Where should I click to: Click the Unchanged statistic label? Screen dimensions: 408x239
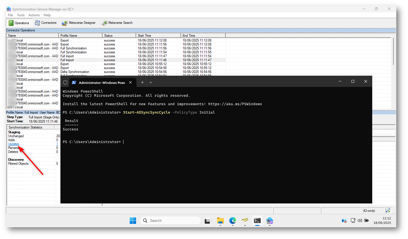pyautogui.click(x=16, y=136)
